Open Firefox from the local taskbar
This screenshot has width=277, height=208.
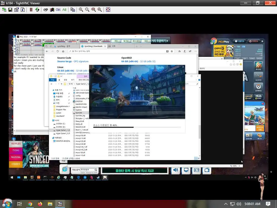click(x=40, y=204)
